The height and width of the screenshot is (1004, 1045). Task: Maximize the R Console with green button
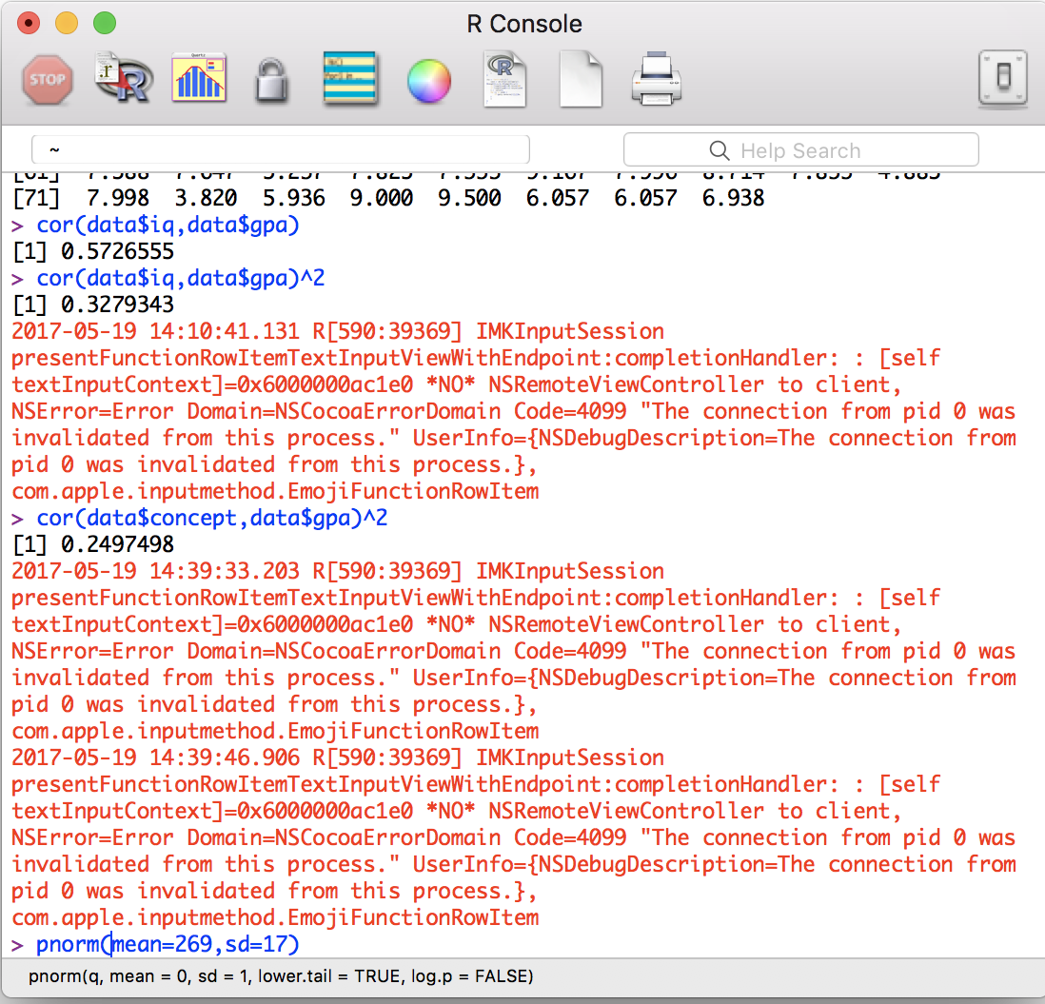[x=104, y=24]
